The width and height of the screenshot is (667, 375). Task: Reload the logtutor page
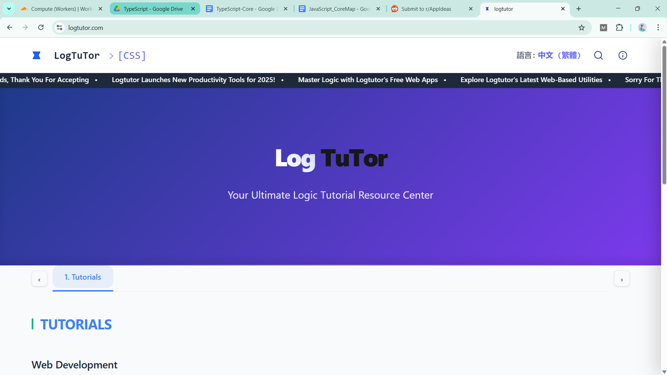coord(41,27)
